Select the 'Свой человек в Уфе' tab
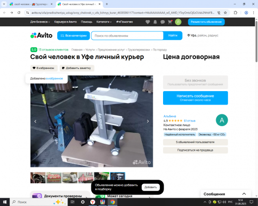The width and height of the screenshot is (258, 206). coord(79,4)
